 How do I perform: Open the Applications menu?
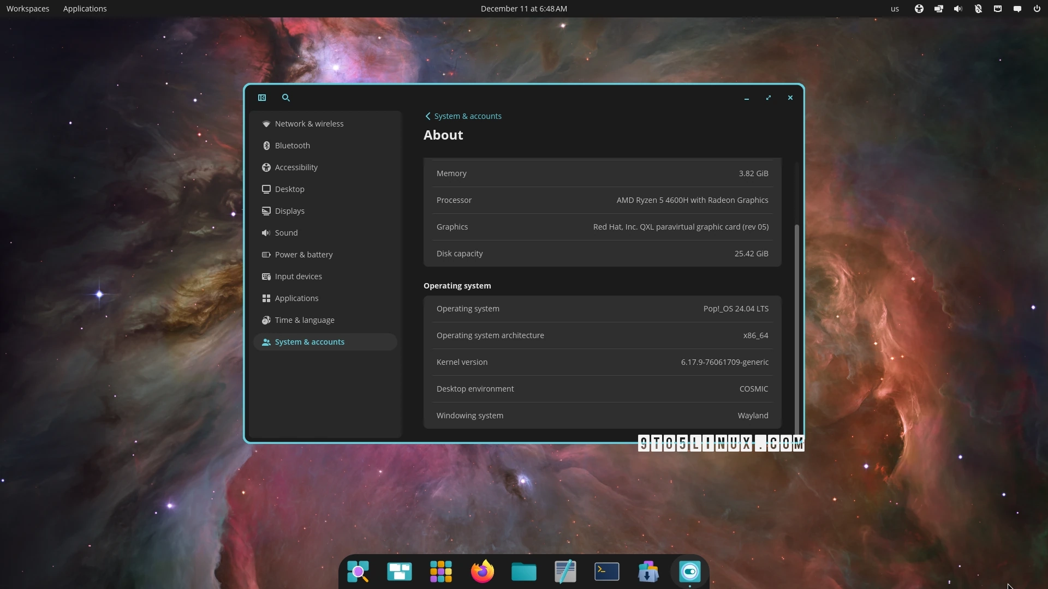[85, 8]
